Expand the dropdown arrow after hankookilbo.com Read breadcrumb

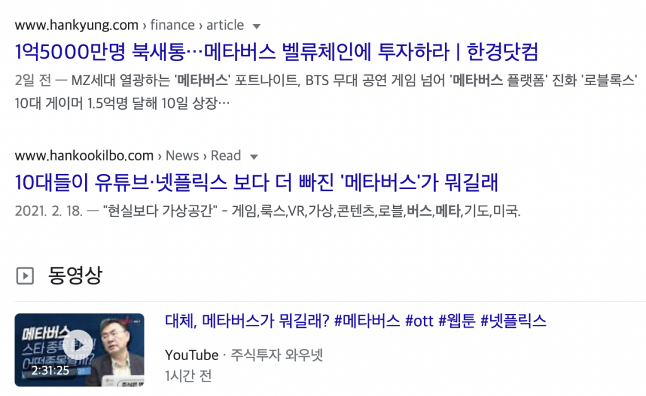click(x=254, y=157)
